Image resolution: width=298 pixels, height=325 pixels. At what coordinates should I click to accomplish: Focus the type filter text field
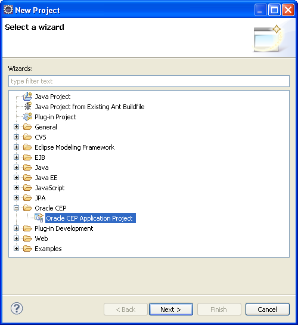pyautogui.click(x=149, y=81)
